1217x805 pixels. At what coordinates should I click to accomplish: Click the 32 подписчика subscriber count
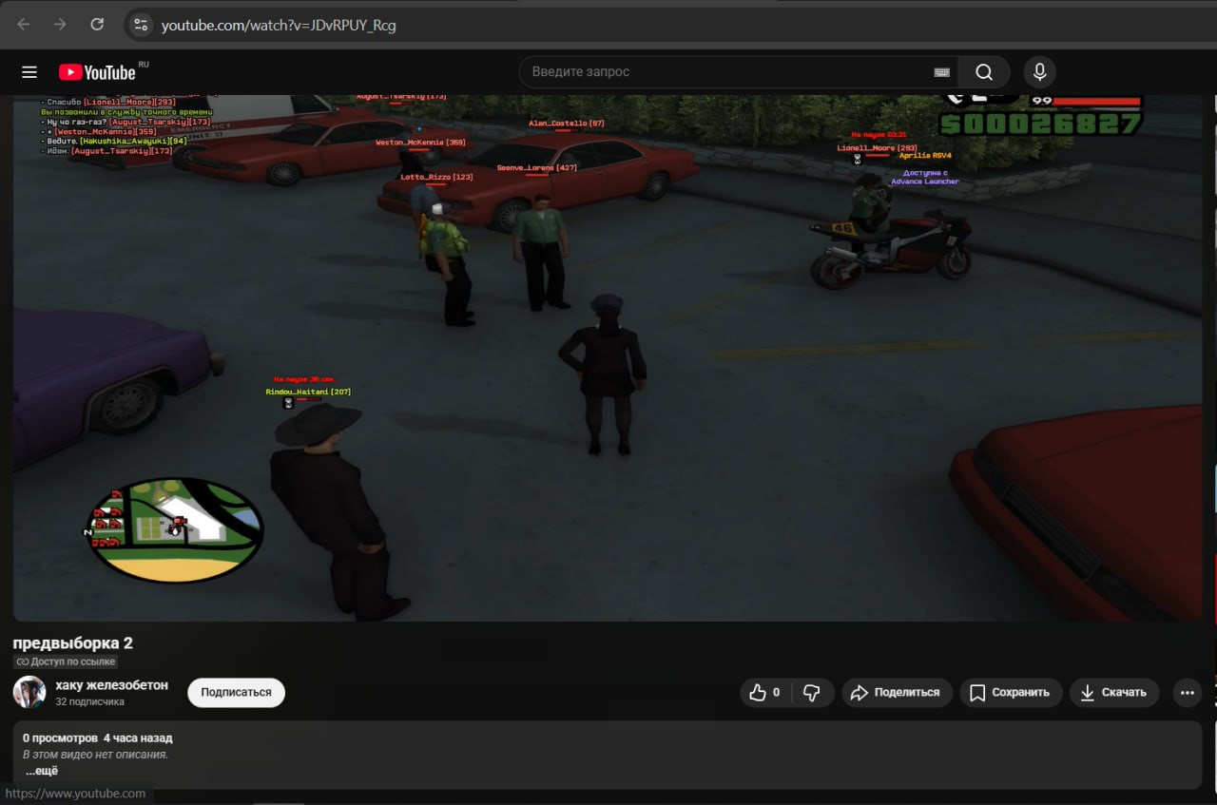89,702
